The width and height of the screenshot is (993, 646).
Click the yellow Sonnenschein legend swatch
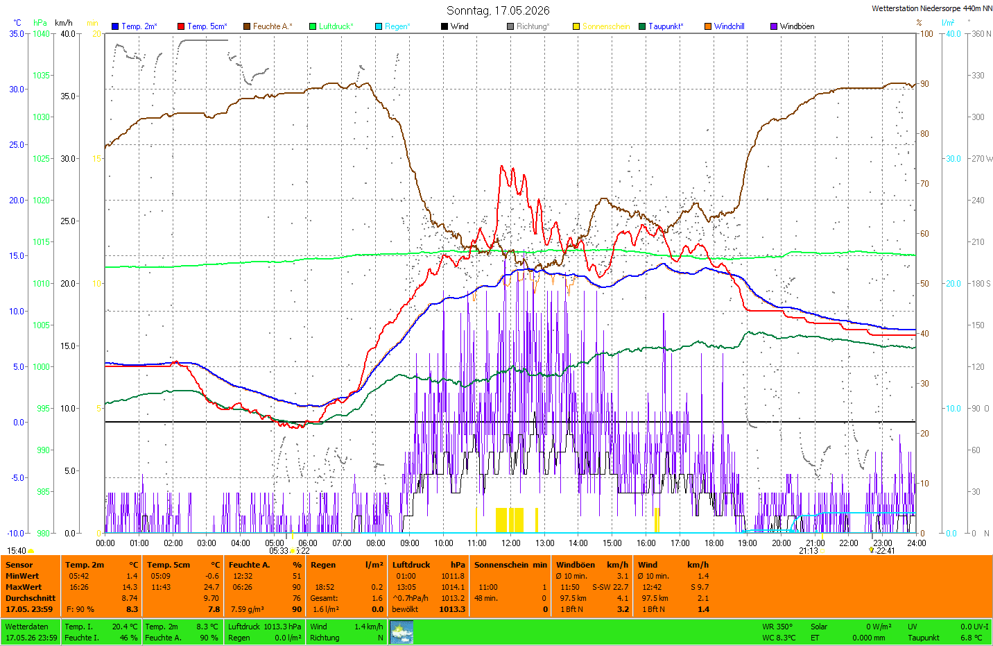pyautogui.click(x=576, y=26)
